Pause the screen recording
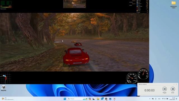This screenshot has width=179, height=101. pyautogui.click(x=164, y=89)
